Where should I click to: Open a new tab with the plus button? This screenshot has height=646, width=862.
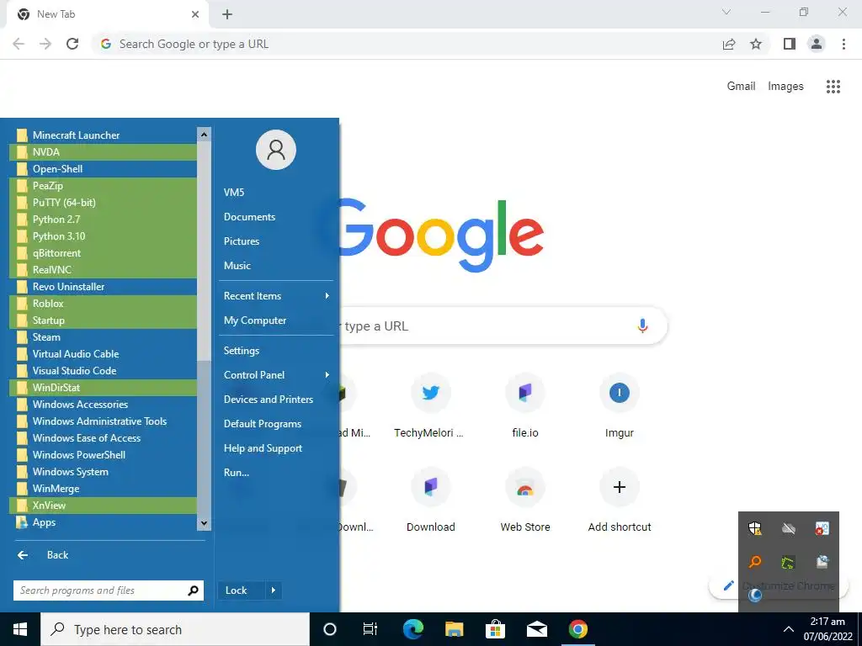[x=227, y=14]
